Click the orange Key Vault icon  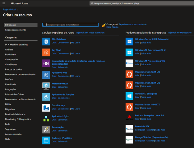pos(46,52)
